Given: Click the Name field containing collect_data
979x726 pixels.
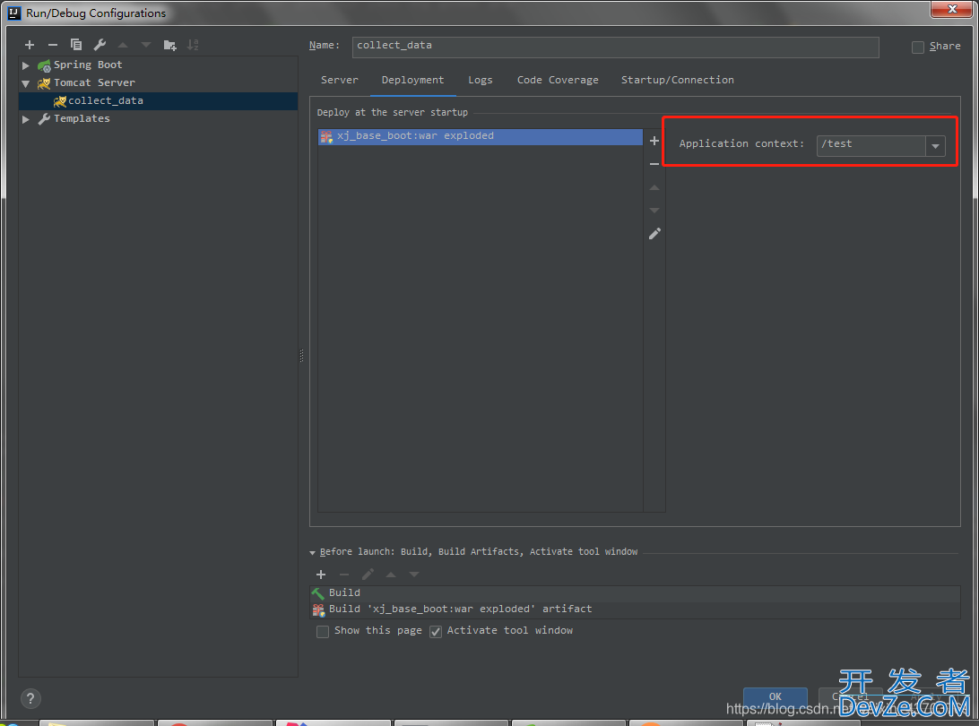Looking at the screenshot, I should click(616, 47).
